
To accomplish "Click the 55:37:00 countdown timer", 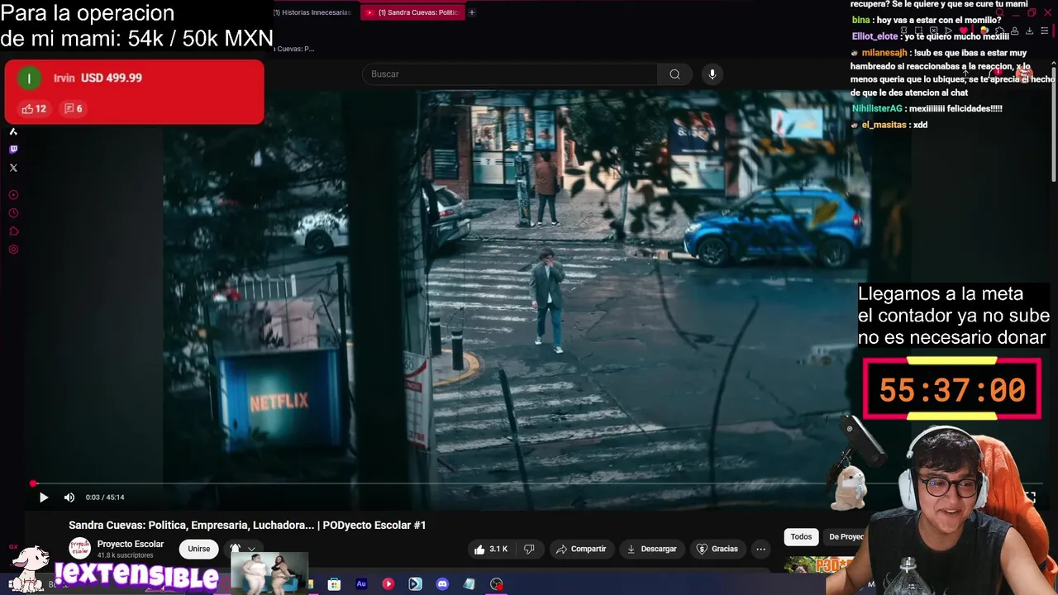I will [952, 390].
